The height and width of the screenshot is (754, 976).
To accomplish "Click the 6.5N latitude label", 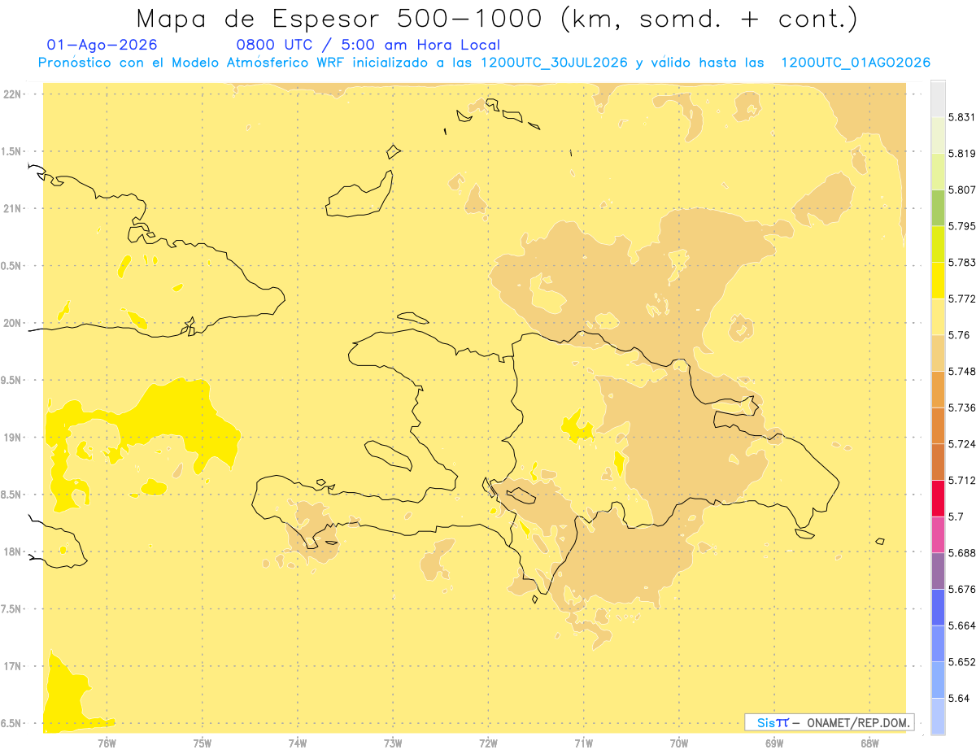I will (12, 724).
